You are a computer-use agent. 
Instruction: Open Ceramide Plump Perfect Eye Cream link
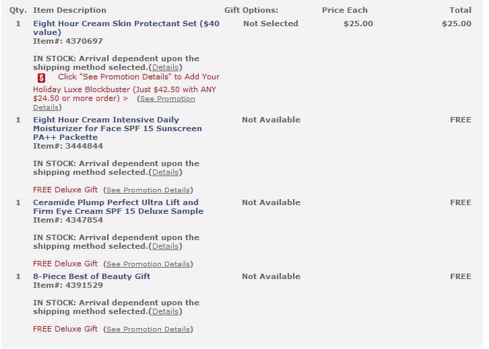tap(118, 206)
